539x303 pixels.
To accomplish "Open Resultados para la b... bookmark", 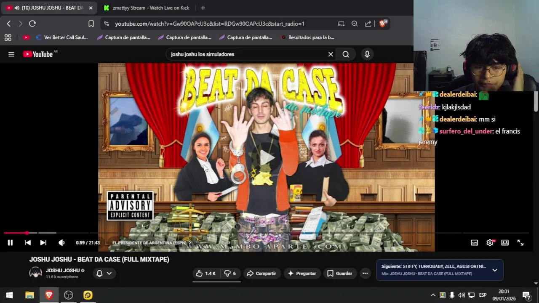I will coord(307,37).
